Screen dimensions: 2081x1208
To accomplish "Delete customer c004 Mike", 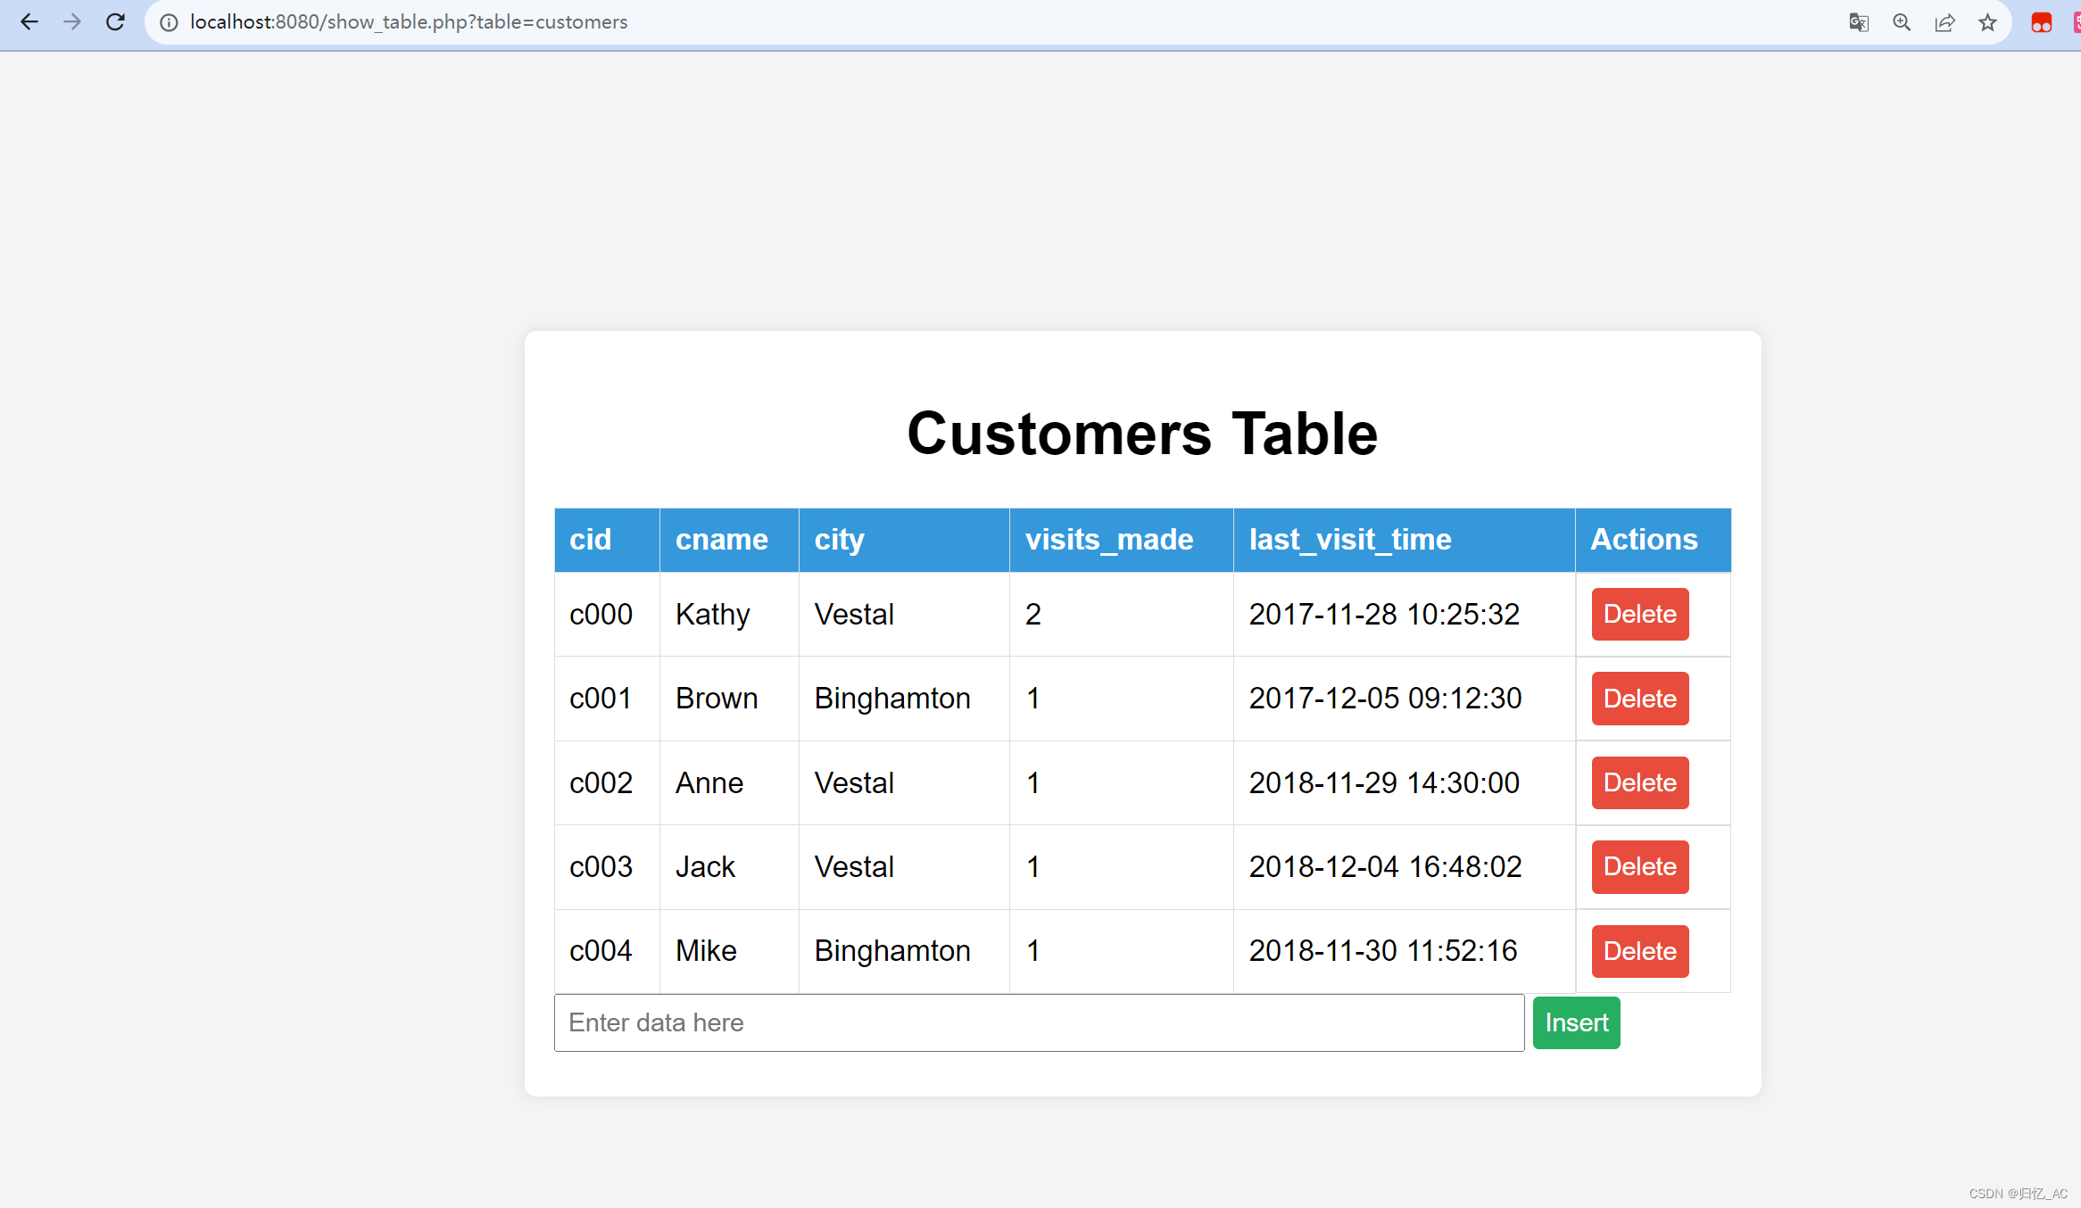I will (1639, 951).
